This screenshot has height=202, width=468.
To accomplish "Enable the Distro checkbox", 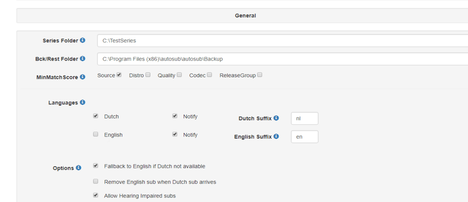I will coord(148,75).
